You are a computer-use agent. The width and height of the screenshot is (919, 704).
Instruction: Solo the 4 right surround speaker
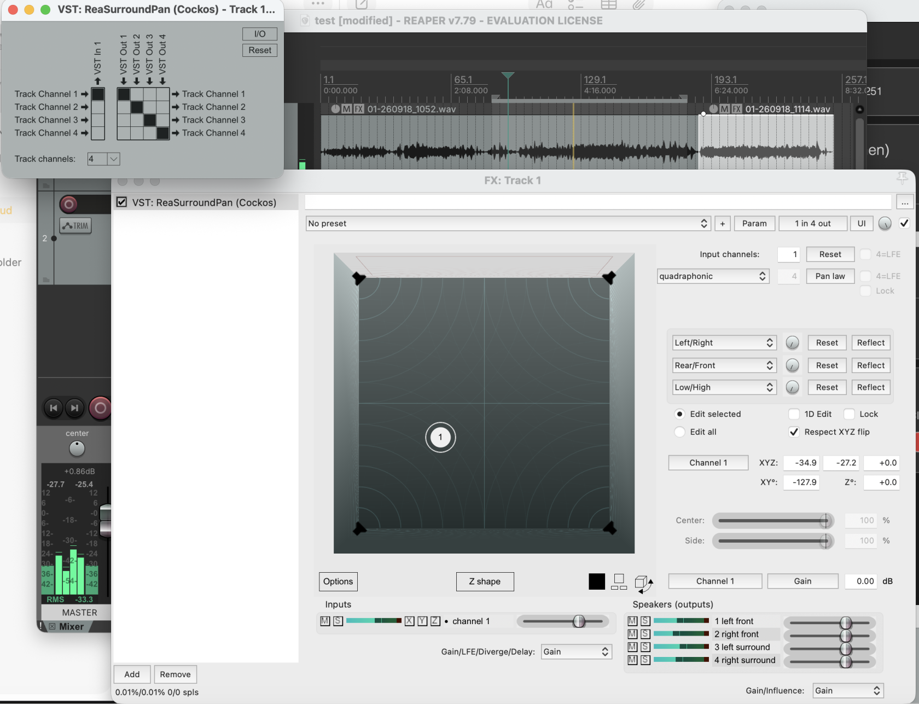645,660
